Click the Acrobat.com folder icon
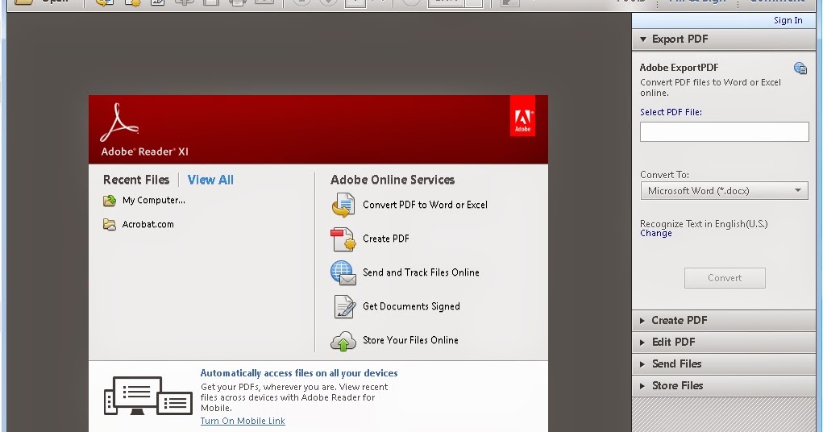 tap(109, 225)
